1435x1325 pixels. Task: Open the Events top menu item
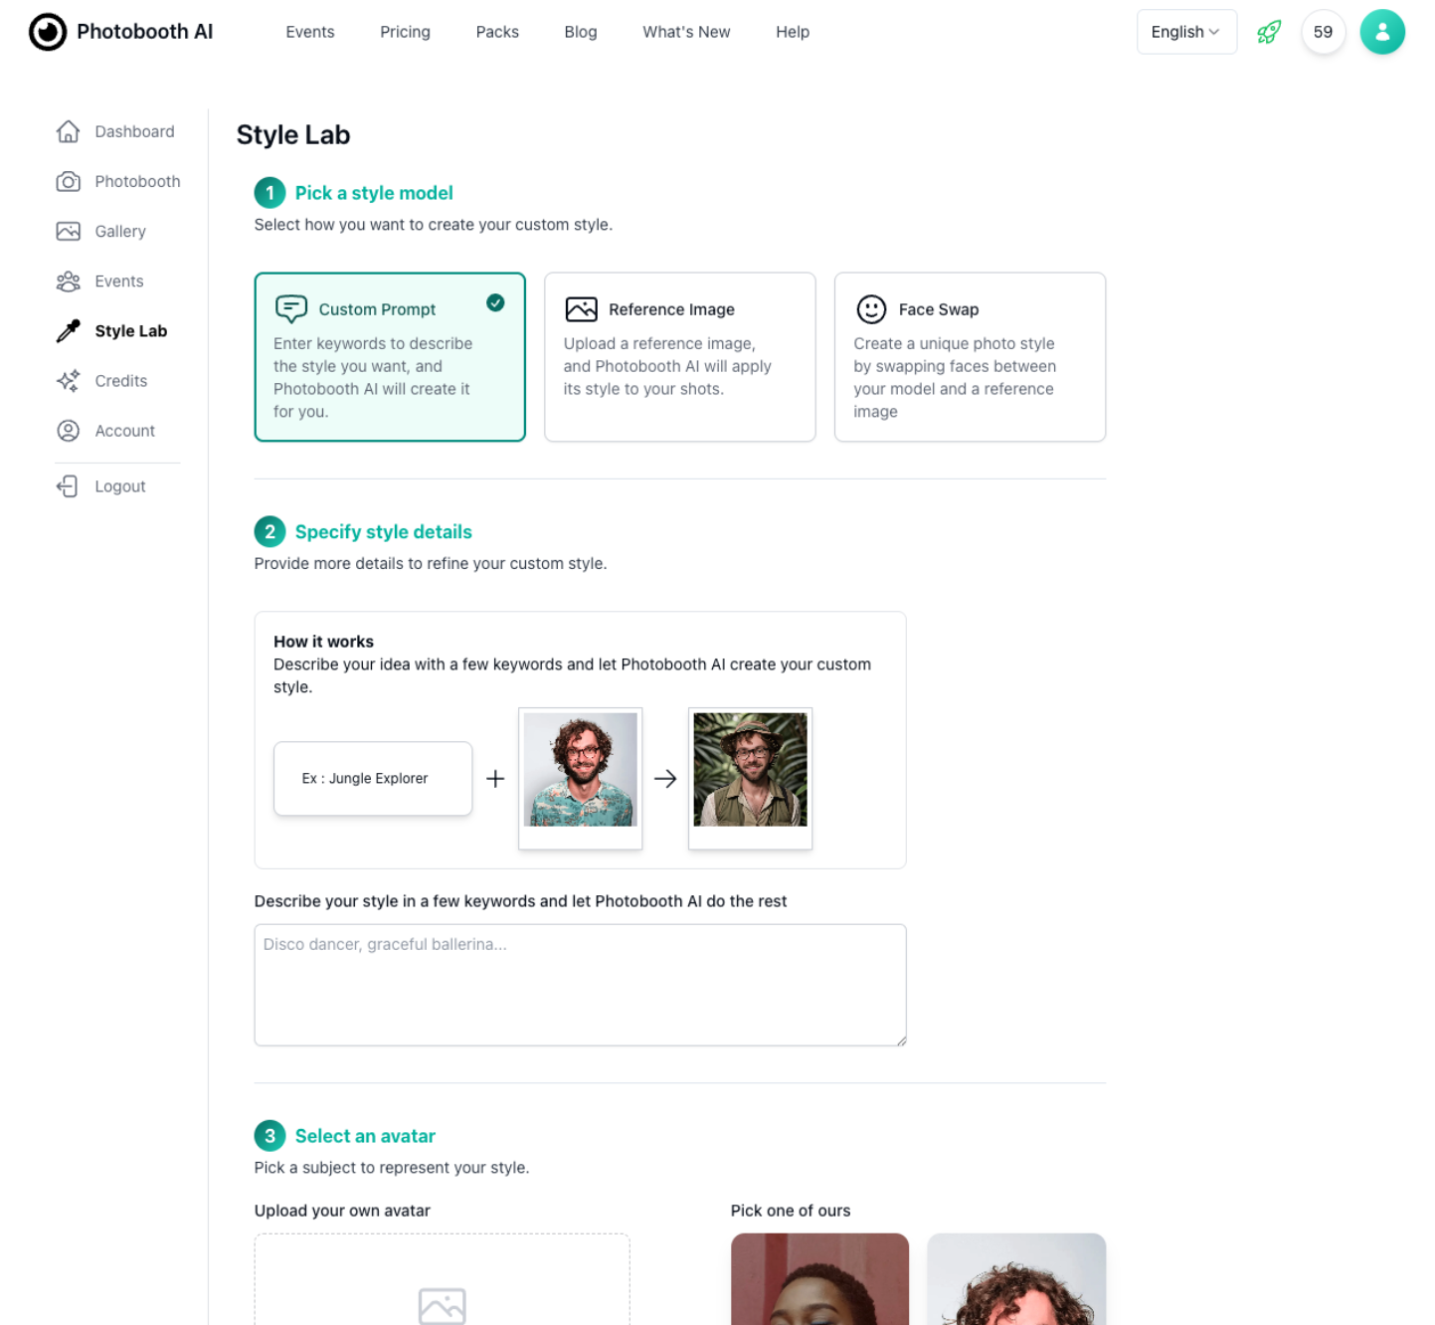point(310,32)
